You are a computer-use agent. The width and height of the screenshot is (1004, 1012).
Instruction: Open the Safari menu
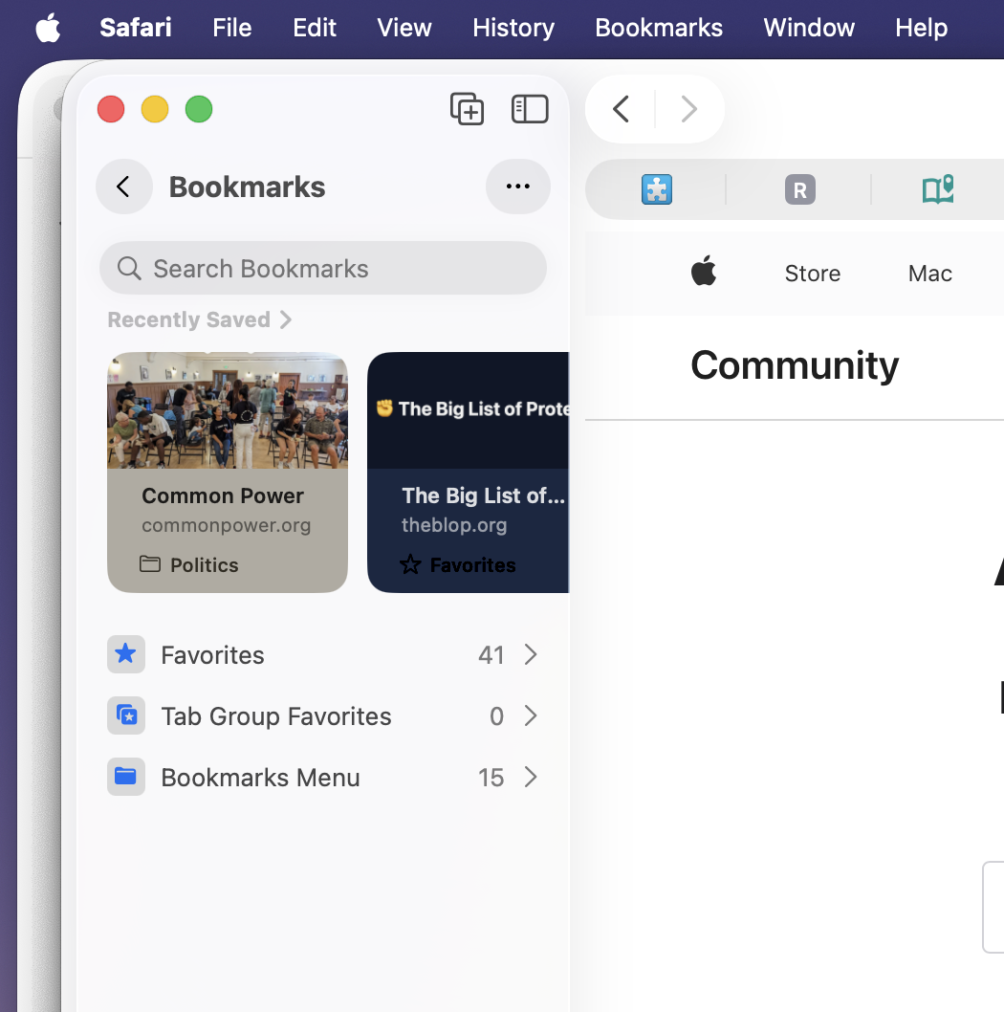[x=136, y=28]
